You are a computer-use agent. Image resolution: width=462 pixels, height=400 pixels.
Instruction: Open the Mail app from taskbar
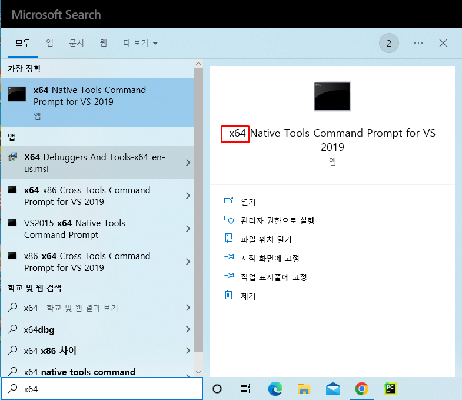(333, 389)
